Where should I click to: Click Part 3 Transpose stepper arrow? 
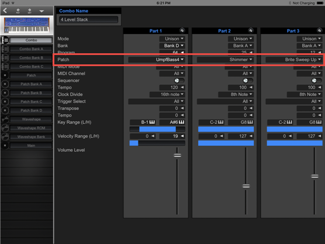point(319,108)
